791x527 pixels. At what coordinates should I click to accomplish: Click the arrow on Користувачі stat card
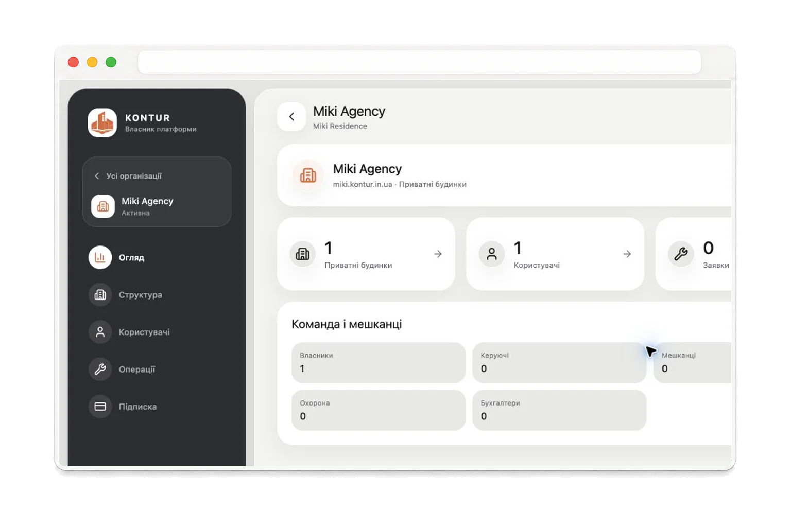[x=627, y=254]
